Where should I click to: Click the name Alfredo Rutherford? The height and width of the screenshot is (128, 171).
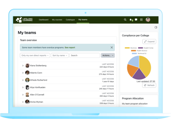39,80
